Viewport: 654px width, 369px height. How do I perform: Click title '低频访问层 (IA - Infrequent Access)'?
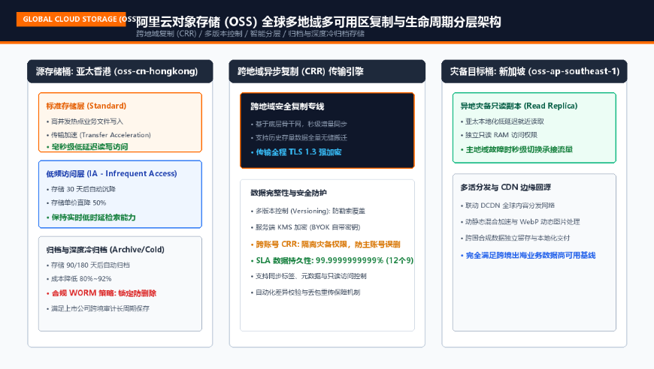[x=111, y=174]
